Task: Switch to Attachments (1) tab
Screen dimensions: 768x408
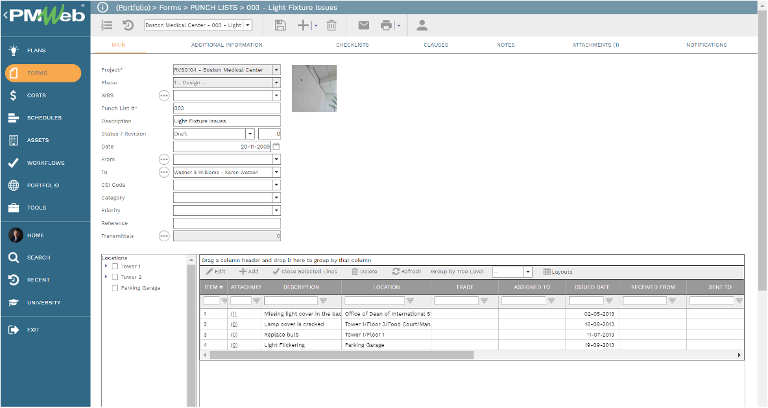Action: pyautogui.click(x=595, y=45)
